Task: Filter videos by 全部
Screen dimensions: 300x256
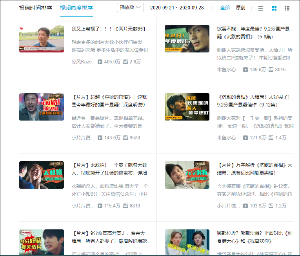Action: click(225, 8)
